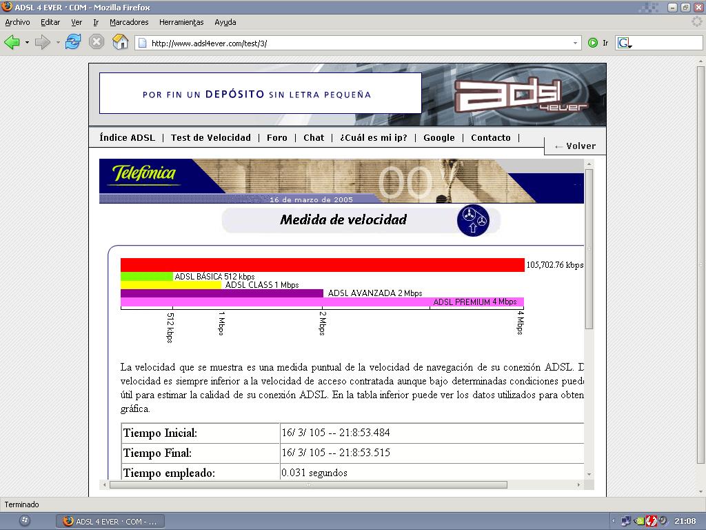Click the pink ADSL PREMIUM bar

coord(322,302)
